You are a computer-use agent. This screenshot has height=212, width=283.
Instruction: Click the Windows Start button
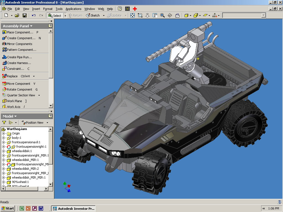click(x=7, y=209)
